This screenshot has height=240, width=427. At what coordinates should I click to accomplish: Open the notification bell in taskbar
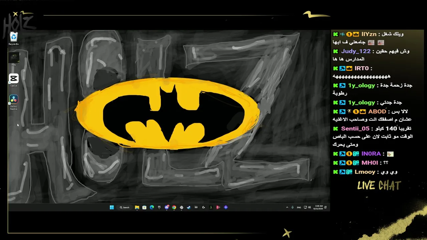[326, 207]
